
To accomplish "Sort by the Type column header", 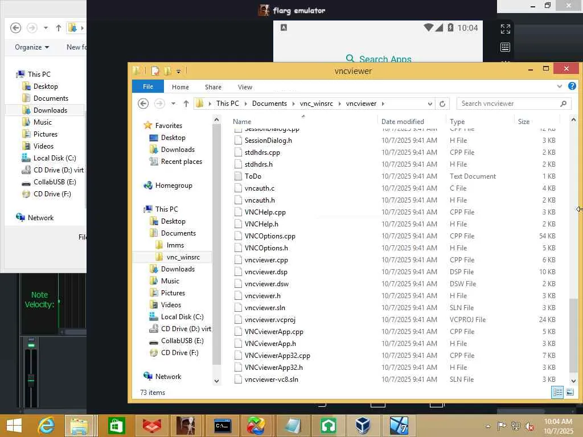I will coord(480,122).
